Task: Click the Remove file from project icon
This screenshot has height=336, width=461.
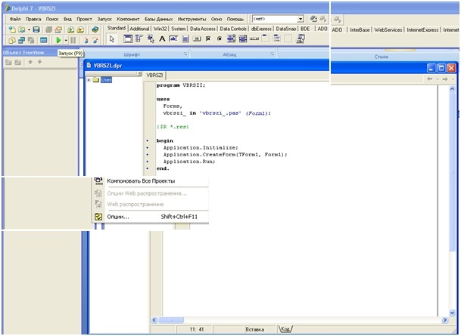Action: (80, 29)
